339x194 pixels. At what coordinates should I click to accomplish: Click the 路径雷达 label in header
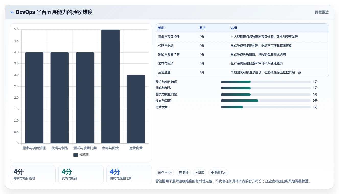pyautogui.click(x=322, y=12)
